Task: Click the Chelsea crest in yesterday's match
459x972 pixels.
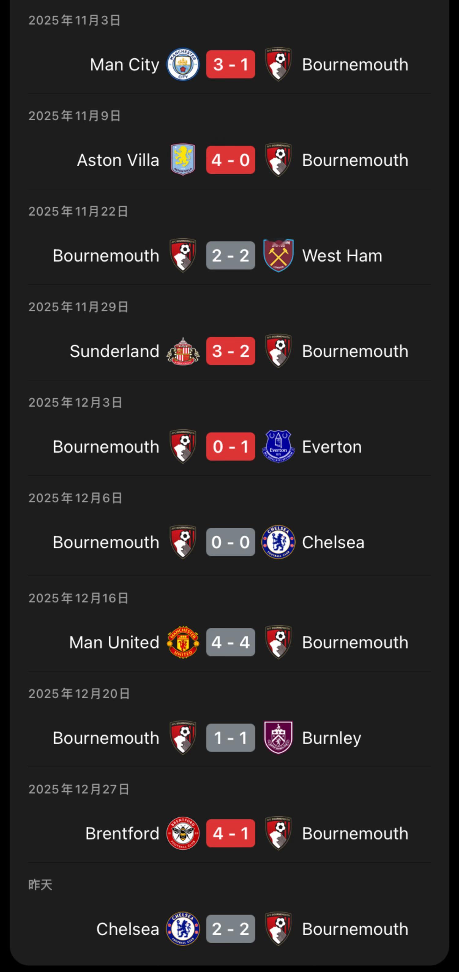Action: click(183, 929)
